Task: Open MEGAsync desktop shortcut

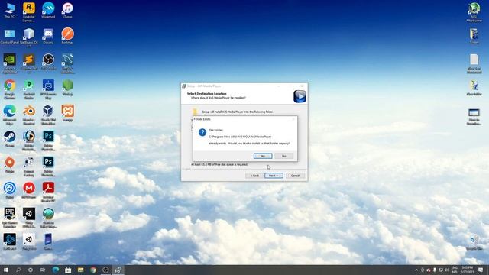Action: [x=29, y=191]
